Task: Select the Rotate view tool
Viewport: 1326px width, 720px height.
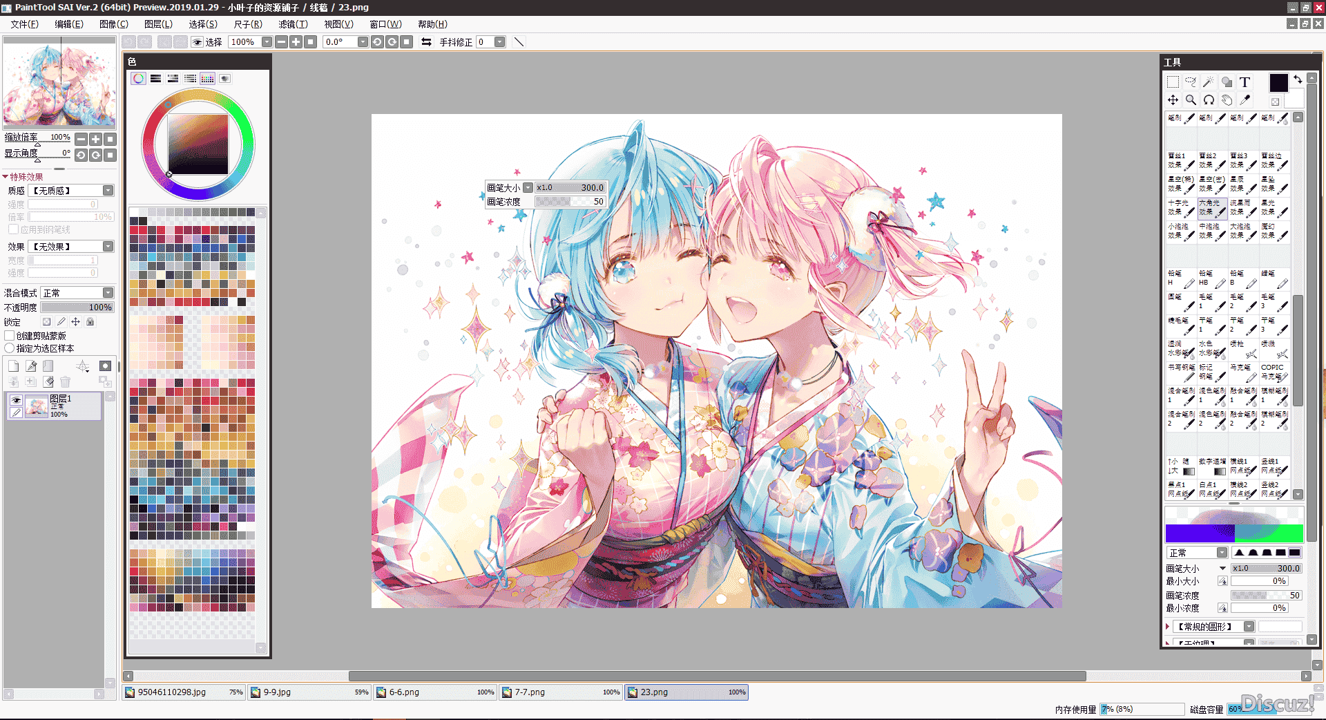Action: pos(1209,100)
